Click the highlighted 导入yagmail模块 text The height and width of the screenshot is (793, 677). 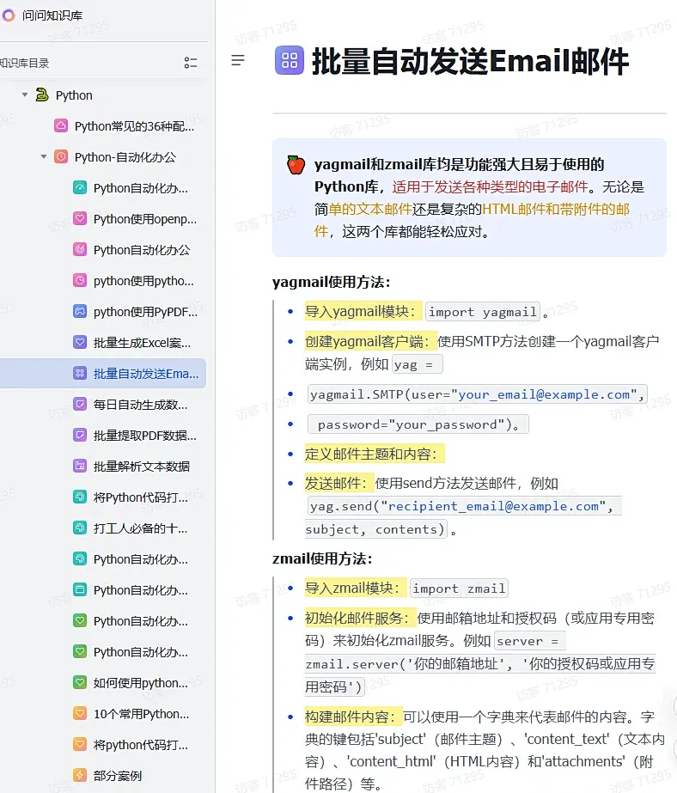(x=363, y=312)
